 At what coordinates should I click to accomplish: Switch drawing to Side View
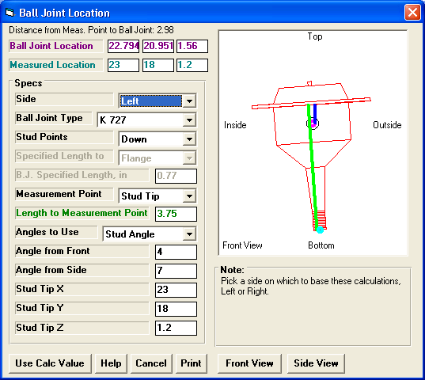316,363
